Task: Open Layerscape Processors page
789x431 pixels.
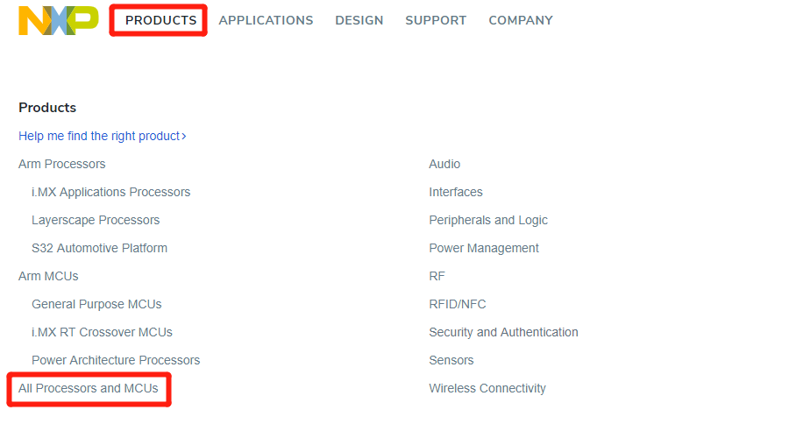Action: [96, 220]
